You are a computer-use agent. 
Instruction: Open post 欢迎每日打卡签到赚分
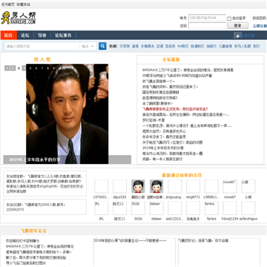point(23,241)
